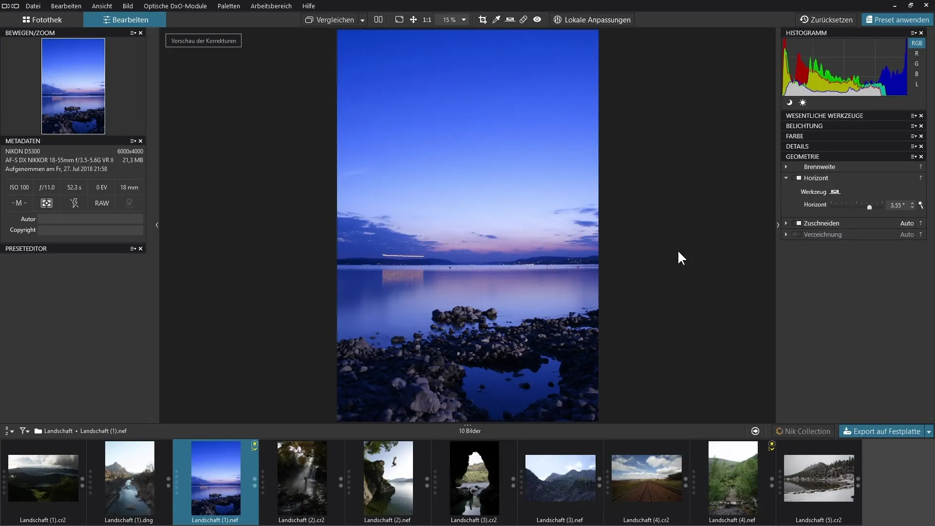Open Preseteditor palette menu icon
935x526 pixels.
coord(133,248)
